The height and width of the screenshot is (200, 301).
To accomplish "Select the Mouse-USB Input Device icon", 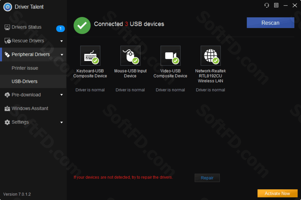I will tap(130, 56).
